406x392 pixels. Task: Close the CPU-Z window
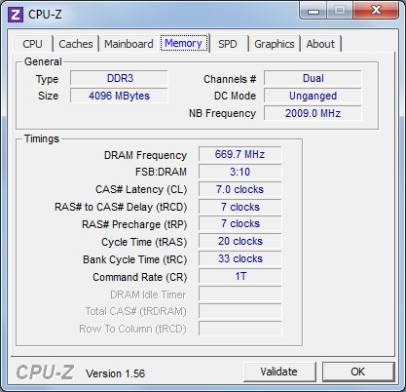pyautogui.click(x=376, y=11)
